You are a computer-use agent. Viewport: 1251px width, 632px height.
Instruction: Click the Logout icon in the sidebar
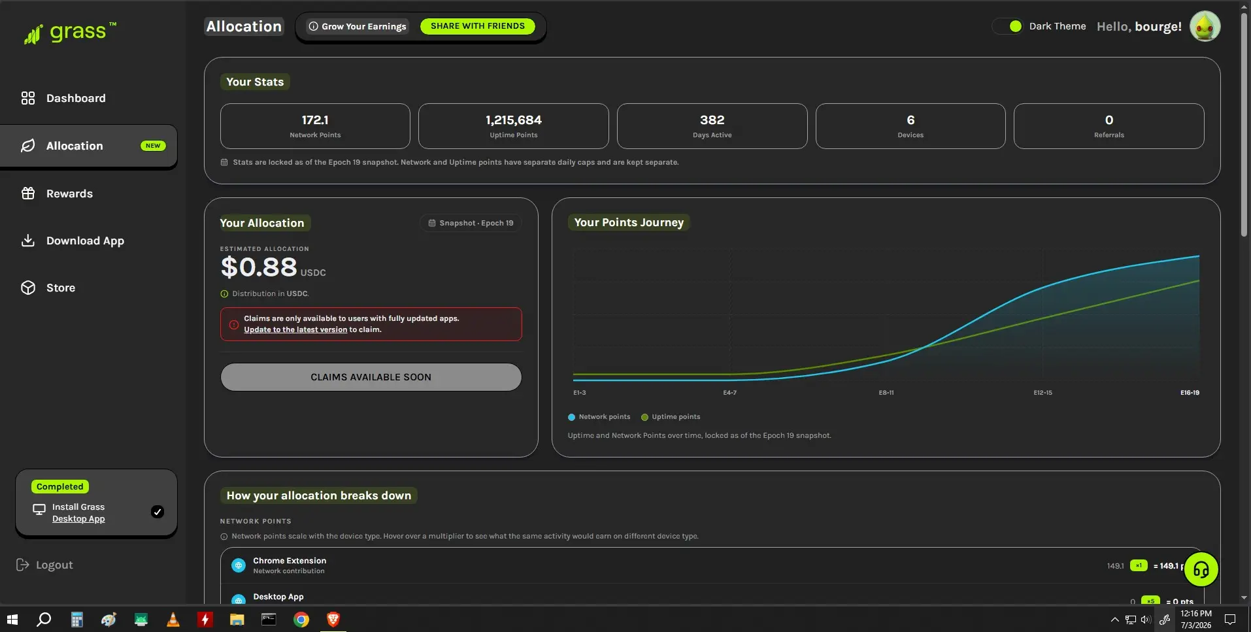tap(22, 565)
